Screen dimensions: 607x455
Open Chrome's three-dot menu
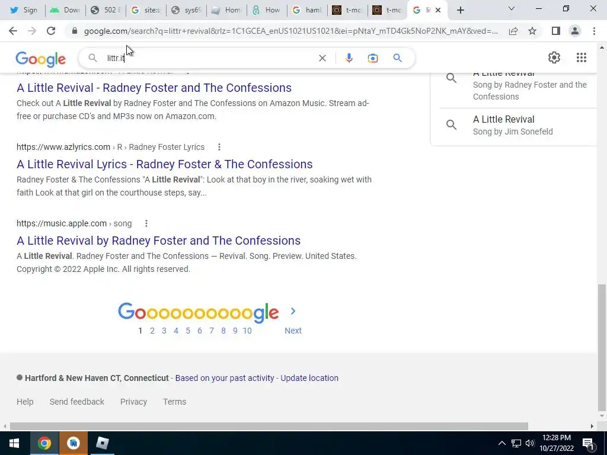pos(594,31)
